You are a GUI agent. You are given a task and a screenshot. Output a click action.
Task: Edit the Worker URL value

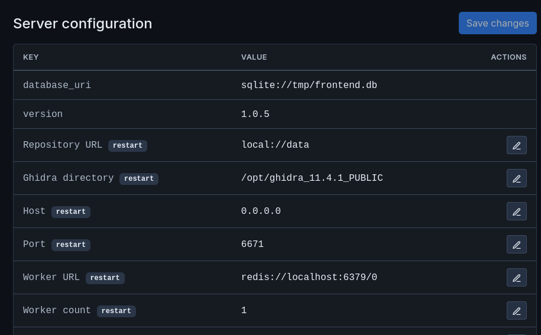(517, 278)
